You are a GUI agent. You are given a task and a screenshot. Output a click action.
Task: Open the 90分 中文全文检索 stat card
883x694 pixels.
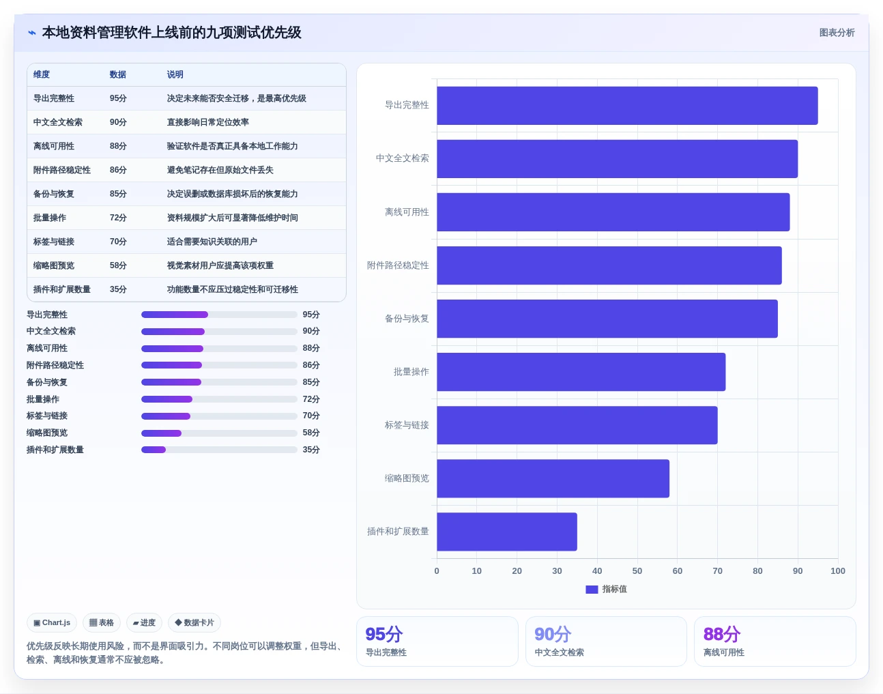coord(606,641)
